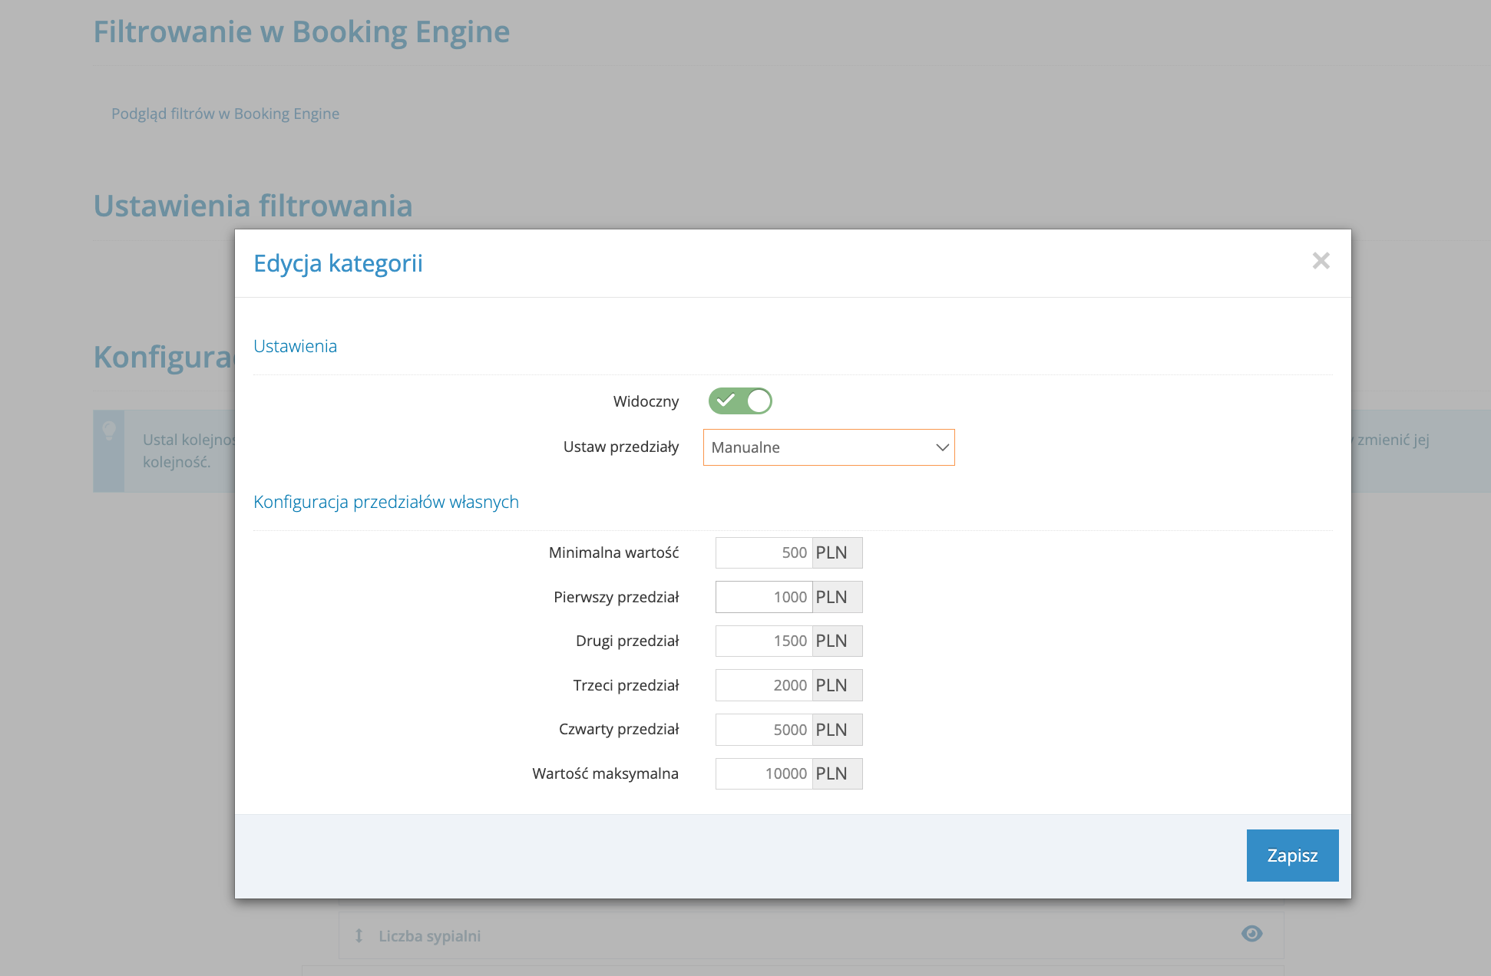Click the Trzeci przedział input field
The image size is (1491, 976).
[x=764, y=685]
